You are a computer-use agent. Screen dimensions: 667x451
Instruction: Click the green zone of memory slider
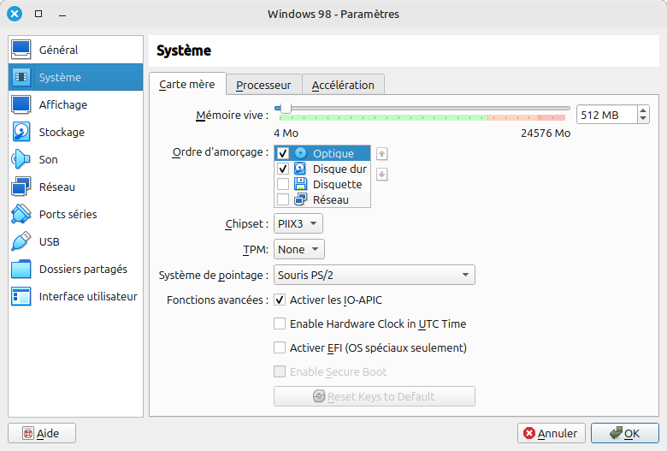coord(383,117)
